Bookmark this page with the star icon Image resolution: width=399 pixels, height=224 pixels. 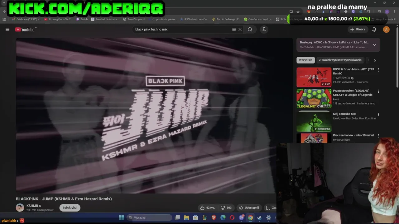[298, 12]
